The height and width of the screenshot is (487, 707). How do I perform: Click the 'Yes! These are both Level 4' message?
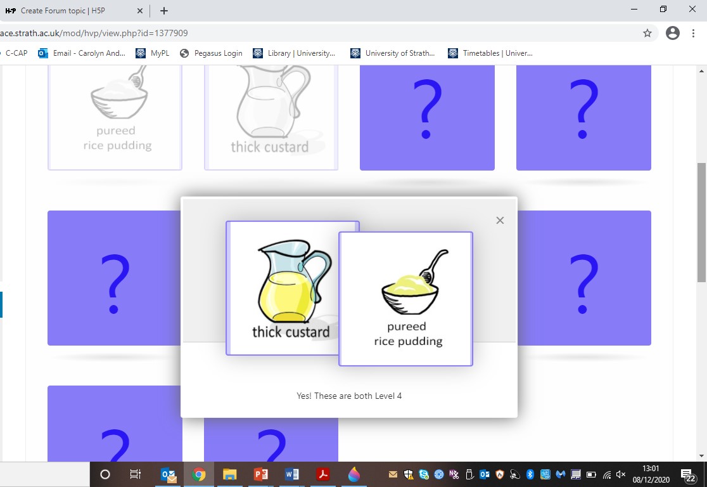tap(349, 396)
